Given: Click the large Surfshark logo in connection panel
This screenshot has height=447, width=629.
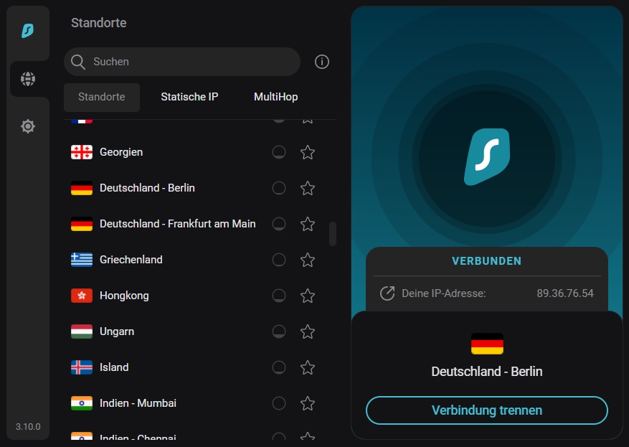Looking at the screenshot, I should [x=487, y=157].
